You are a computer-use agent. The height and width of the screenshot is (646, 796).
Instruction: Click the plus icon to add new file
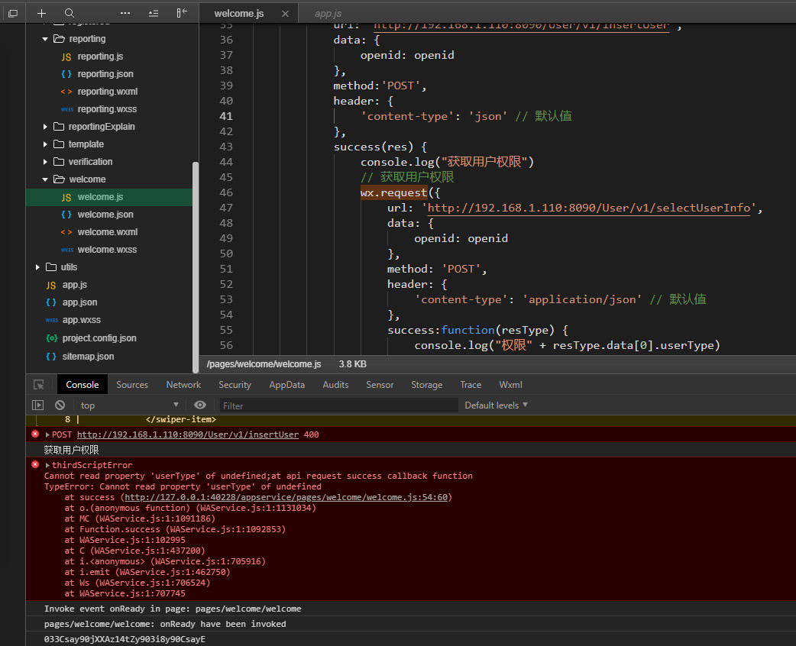pyautogui.click(x=42, y=13)
